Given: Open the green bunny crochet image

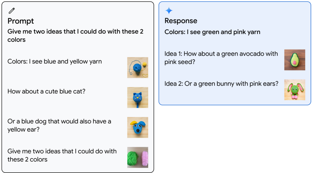Looking at the screenshot, I should coord(295,90).
